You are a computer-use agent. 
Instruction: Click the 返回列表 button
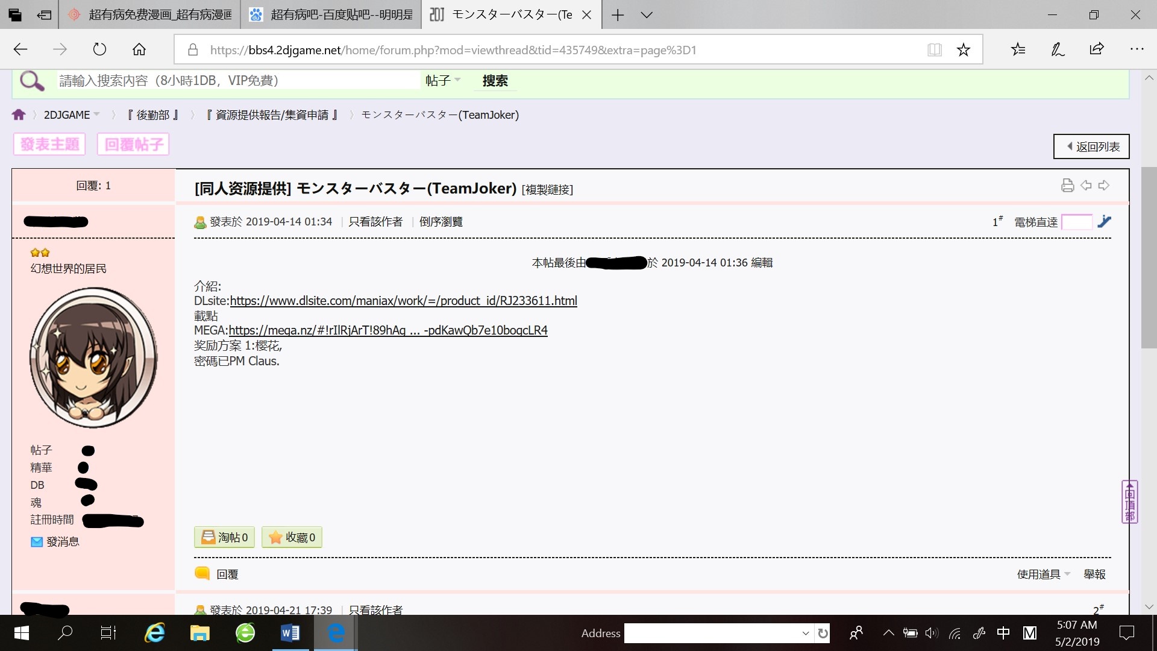point(1091,146)
